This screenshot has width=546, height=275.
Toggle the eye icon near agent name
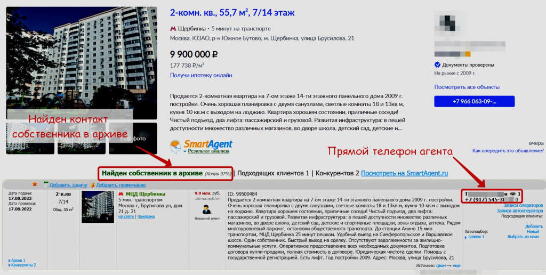512,194
